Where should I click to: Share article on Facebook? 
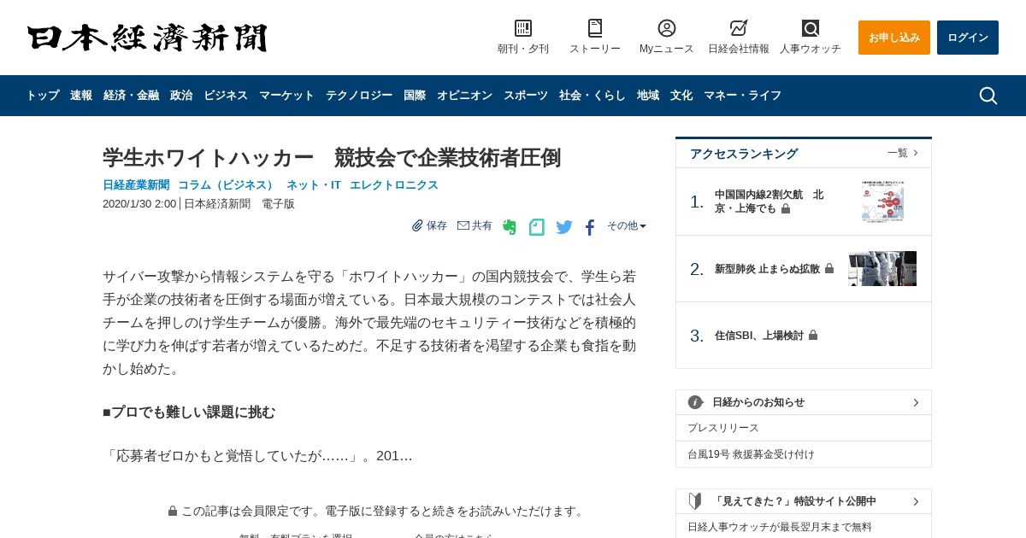click(590, 227)
